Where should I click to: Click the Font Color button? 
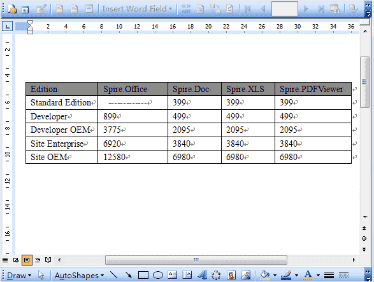308,275
